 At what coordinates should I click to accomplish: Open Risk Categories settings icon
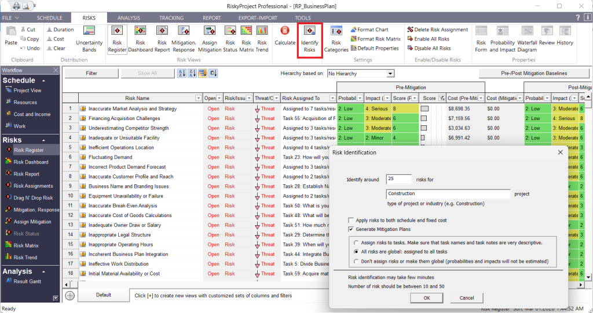tap(336, 39)
